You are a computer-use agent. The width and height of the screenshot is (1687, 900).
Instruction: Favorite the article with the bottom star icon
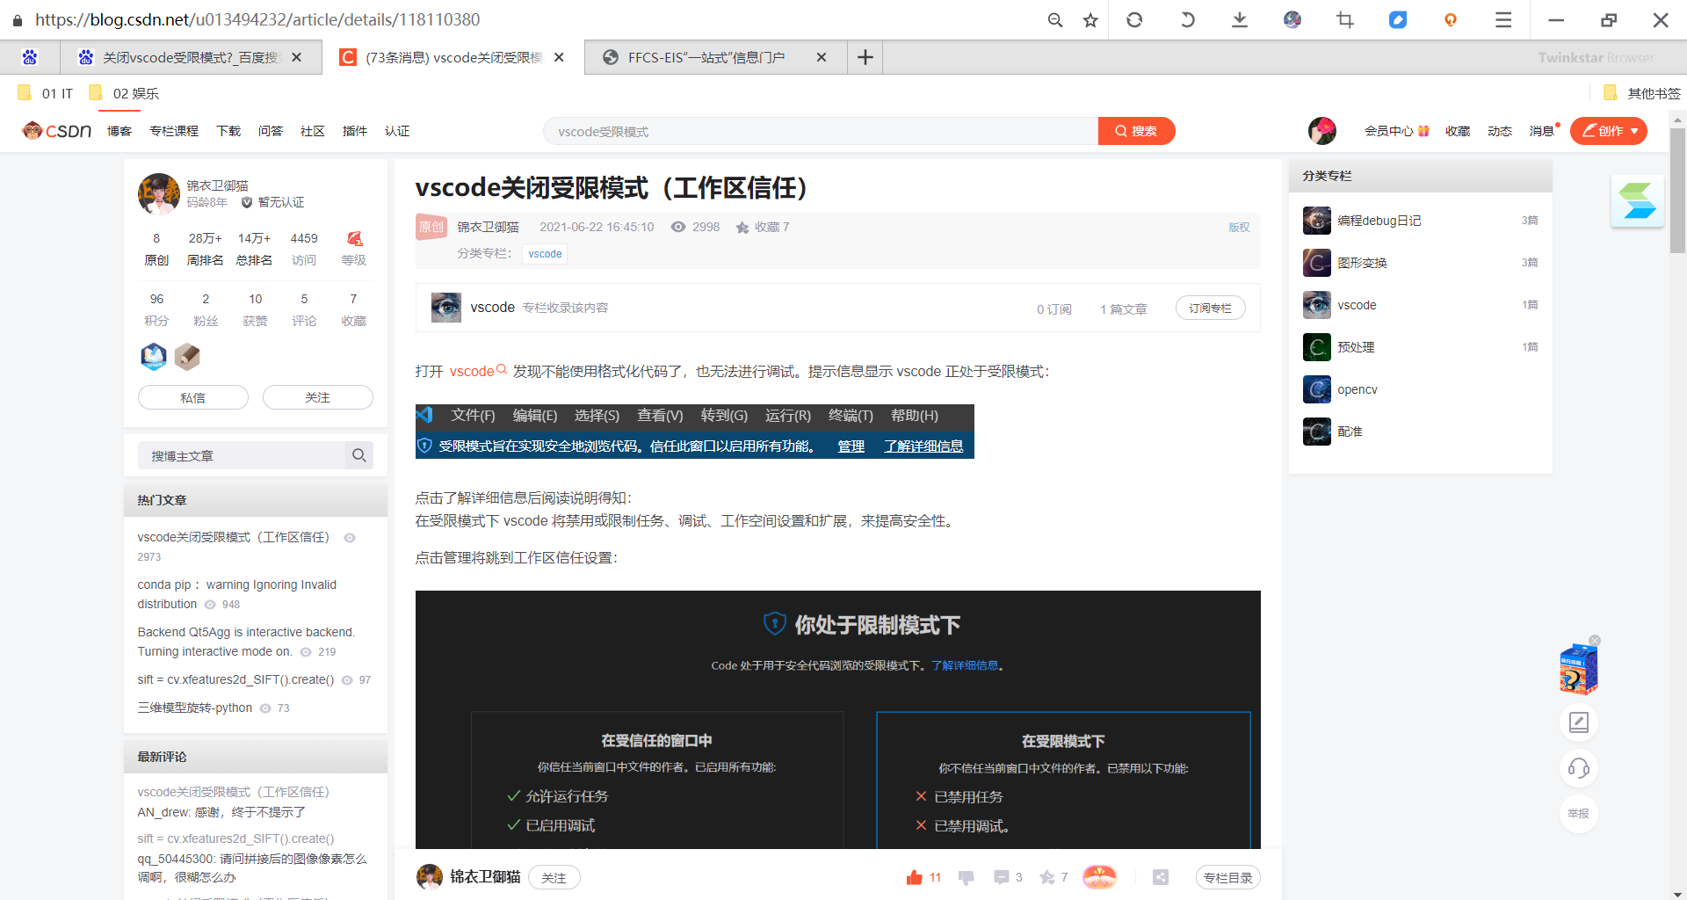click(x=1046, y=877)
